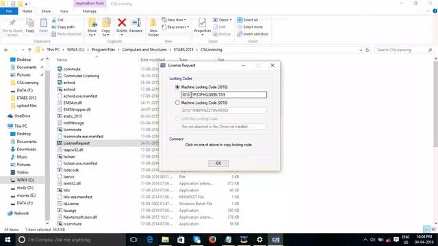Close the License Request dialog
The width and height of the screenshot is (438, 246).
coord(272,66)
